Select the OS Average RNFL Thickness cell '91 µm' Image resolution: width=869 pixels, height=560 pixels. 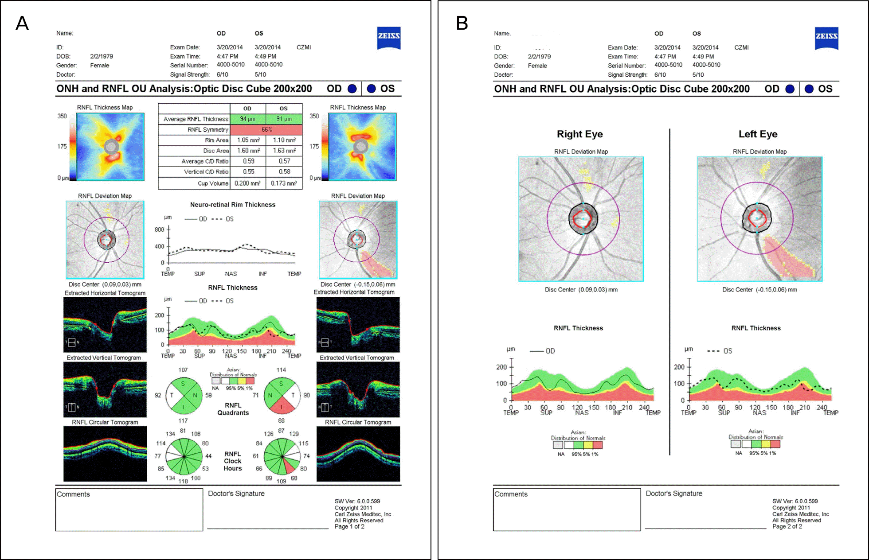(284, 119)
